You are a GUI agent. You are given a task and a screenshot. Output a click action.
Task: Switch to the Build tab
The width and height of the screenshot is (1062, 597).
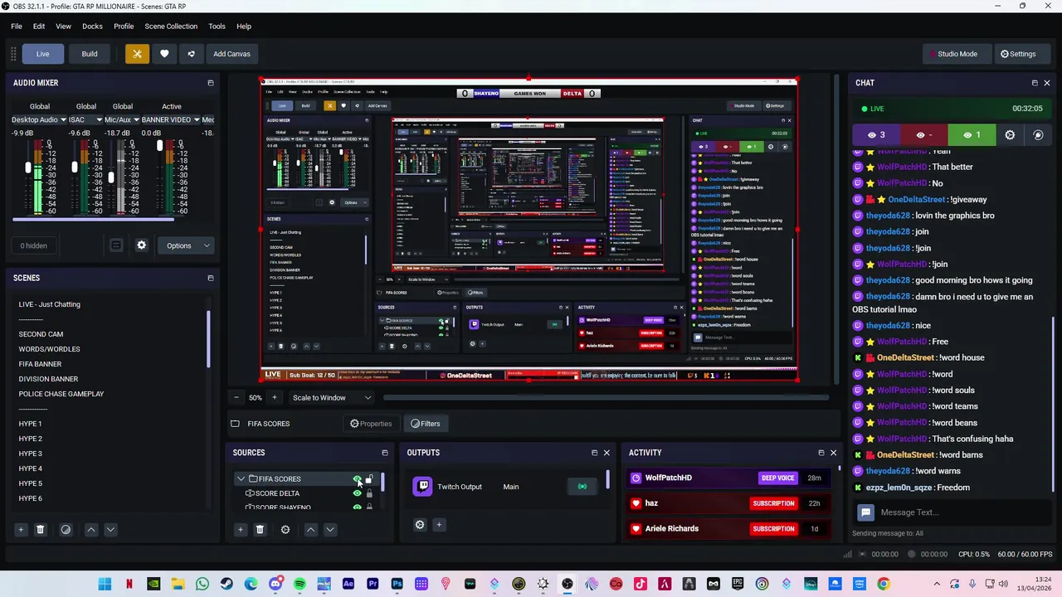[x=90, y=54]
